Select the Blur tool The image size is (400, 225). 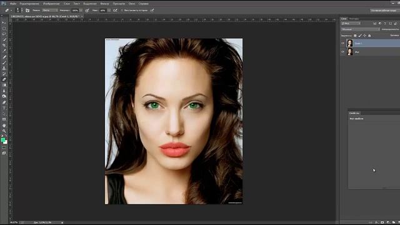point(4,91)
